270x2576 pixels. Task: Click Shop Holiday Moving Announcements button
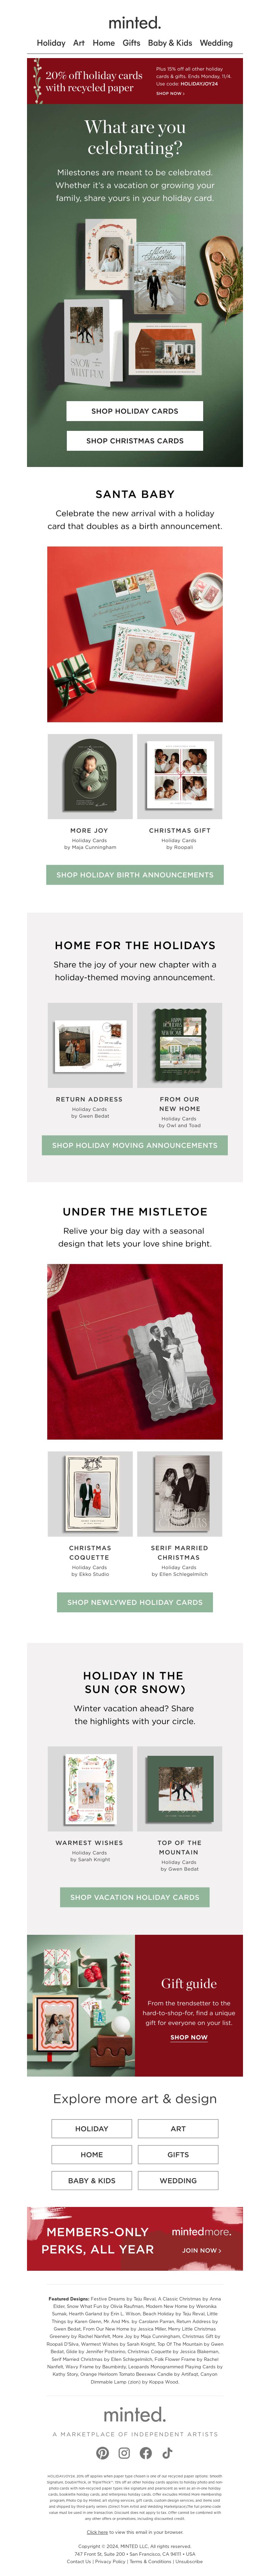point(135,1145)
